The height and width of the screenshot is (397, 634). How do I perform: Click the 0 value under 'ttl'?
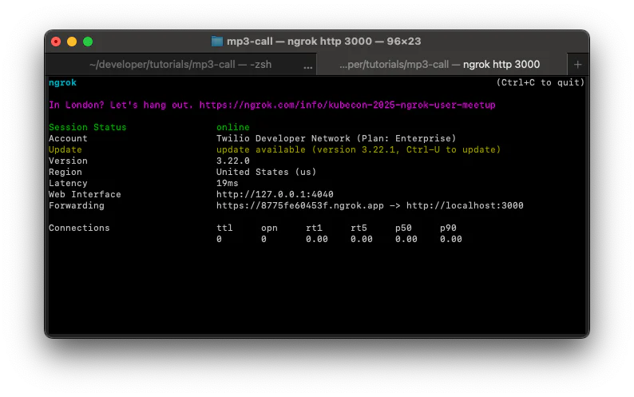(x=219, y=239)
